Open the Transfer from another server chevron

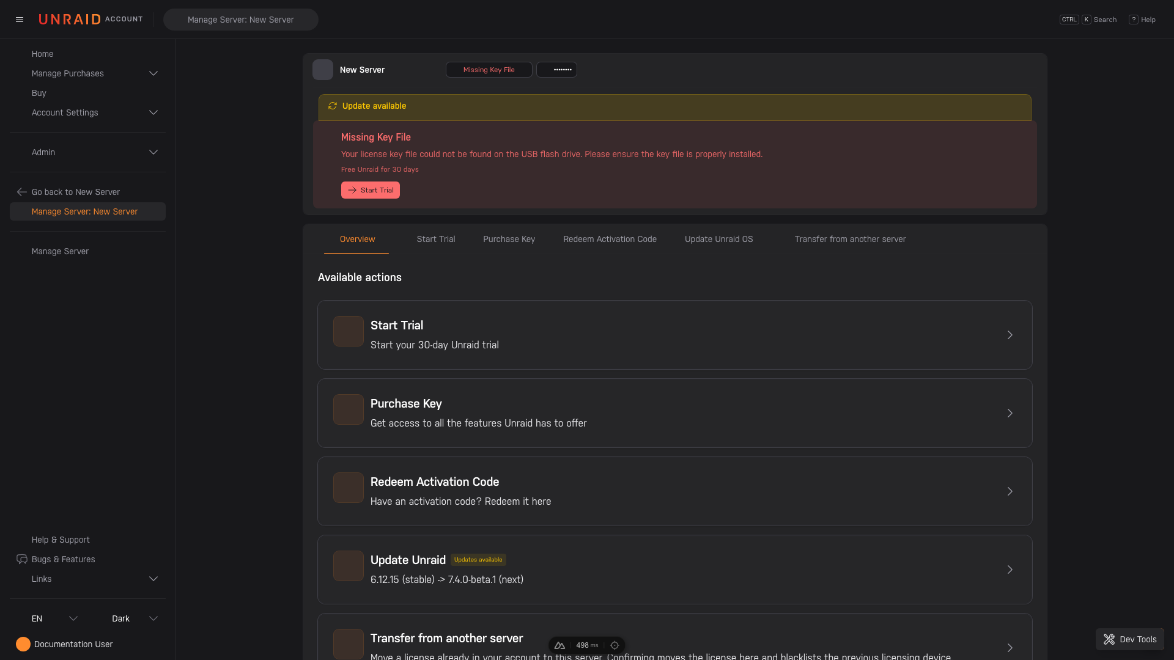(x=1010, y=648)
